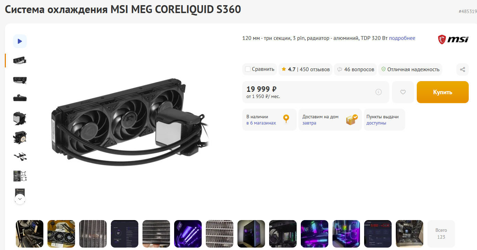This screenshot has height=250, width=477.
Task: Click the delivery box icon
Action: point(352,119)
